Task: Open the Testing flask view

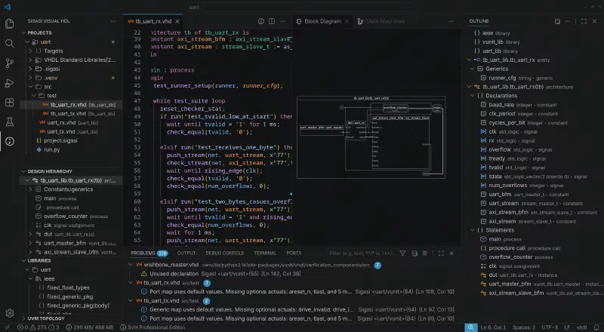Action: click(9, 122)
